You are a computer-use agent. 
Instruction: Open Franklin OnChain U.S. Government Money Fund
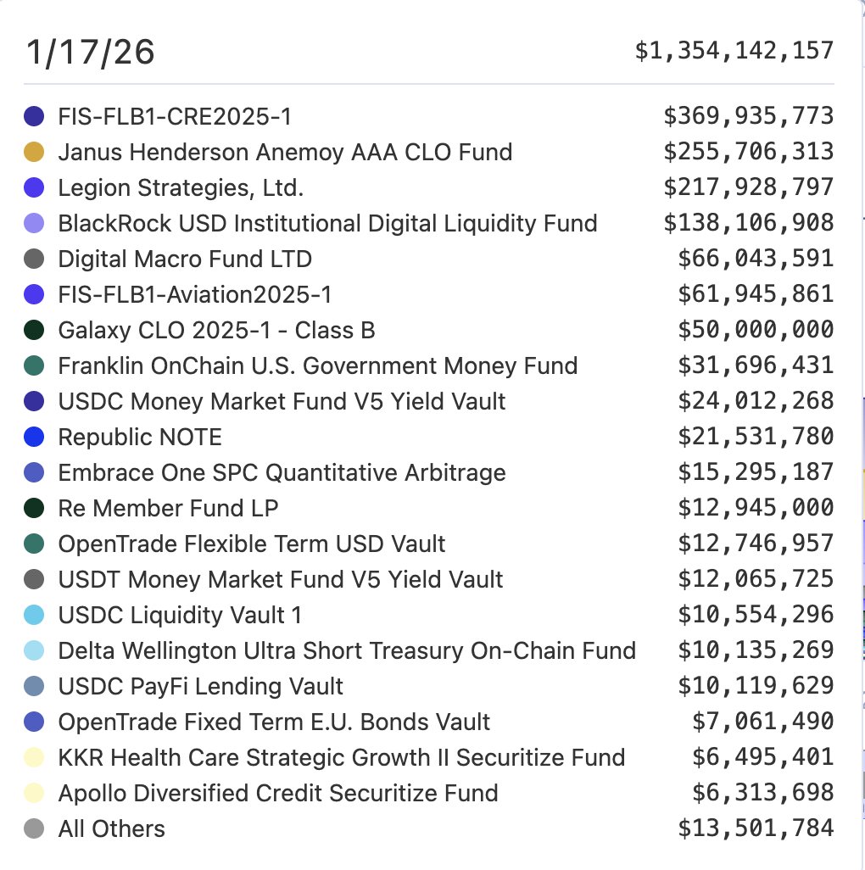click(x=317, y=365)
